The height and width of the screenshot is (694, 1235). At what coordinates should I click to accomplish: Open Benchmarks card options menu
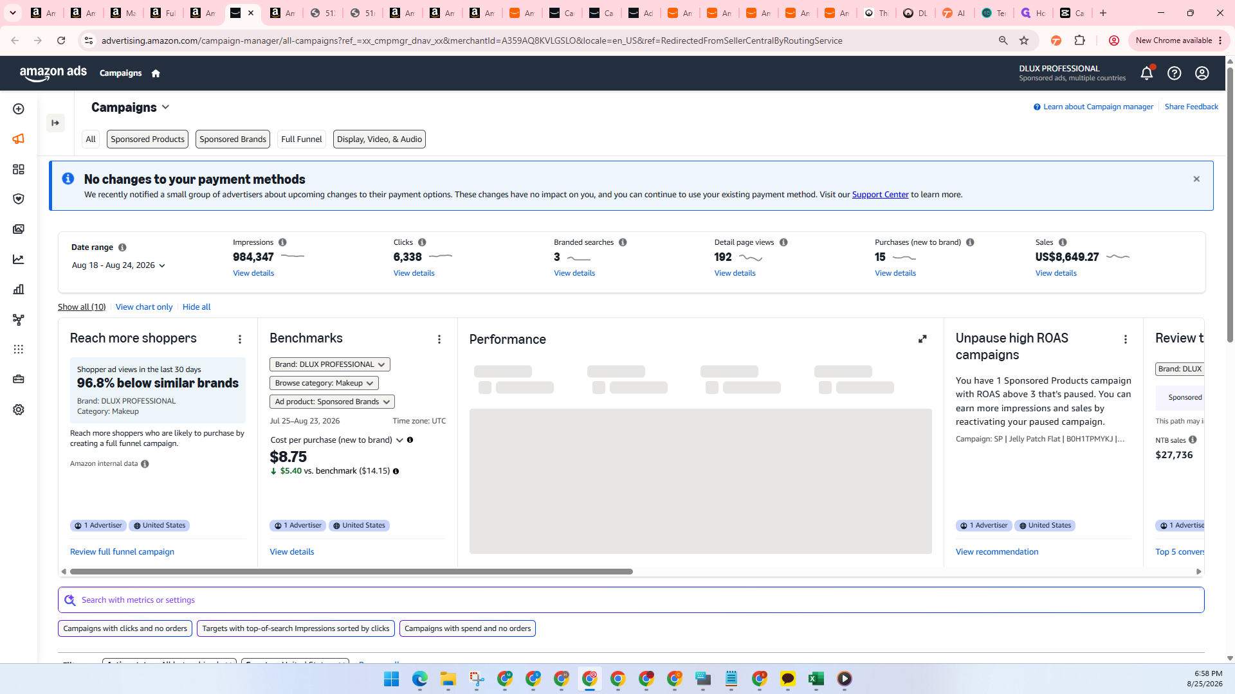point(439,339)
